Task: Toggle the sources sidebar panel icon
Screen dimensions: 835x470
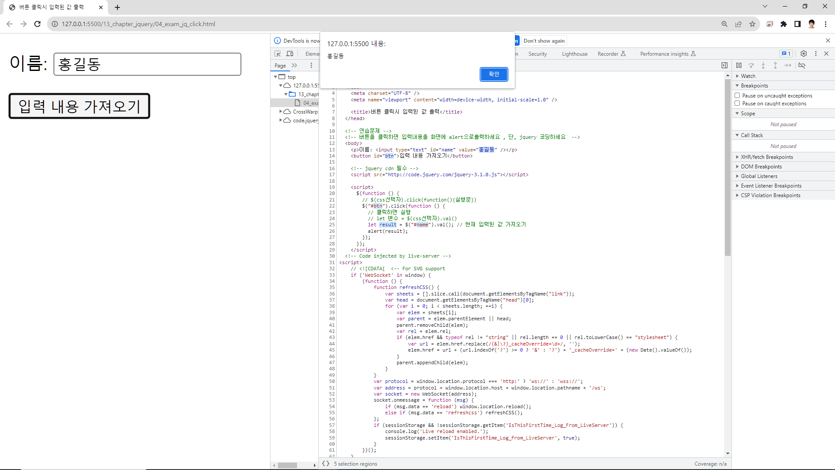Action: point(725,65)
